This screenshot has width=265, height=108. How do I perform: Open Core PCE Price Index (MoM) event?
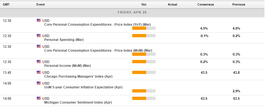click(98, 51)
